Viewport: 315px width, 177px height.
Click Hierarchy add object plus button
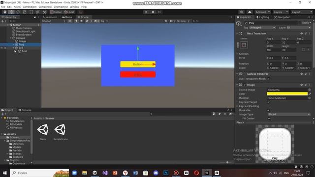click(x=3, y=21)
